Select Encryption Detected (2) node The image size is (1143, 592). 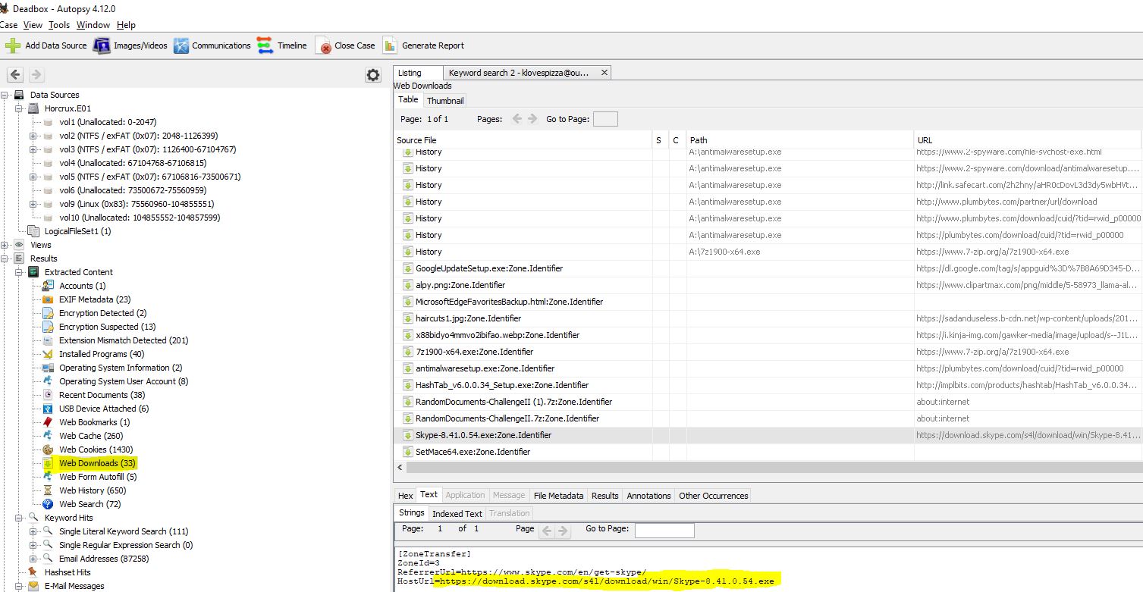[102, 313]
